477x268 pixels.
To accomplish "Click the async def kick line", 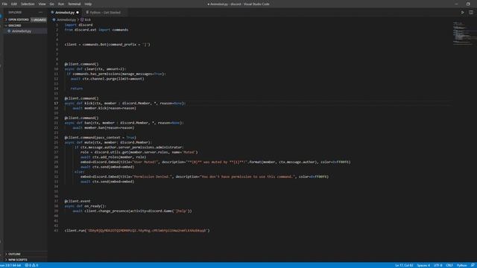I will tap(125, 103).
